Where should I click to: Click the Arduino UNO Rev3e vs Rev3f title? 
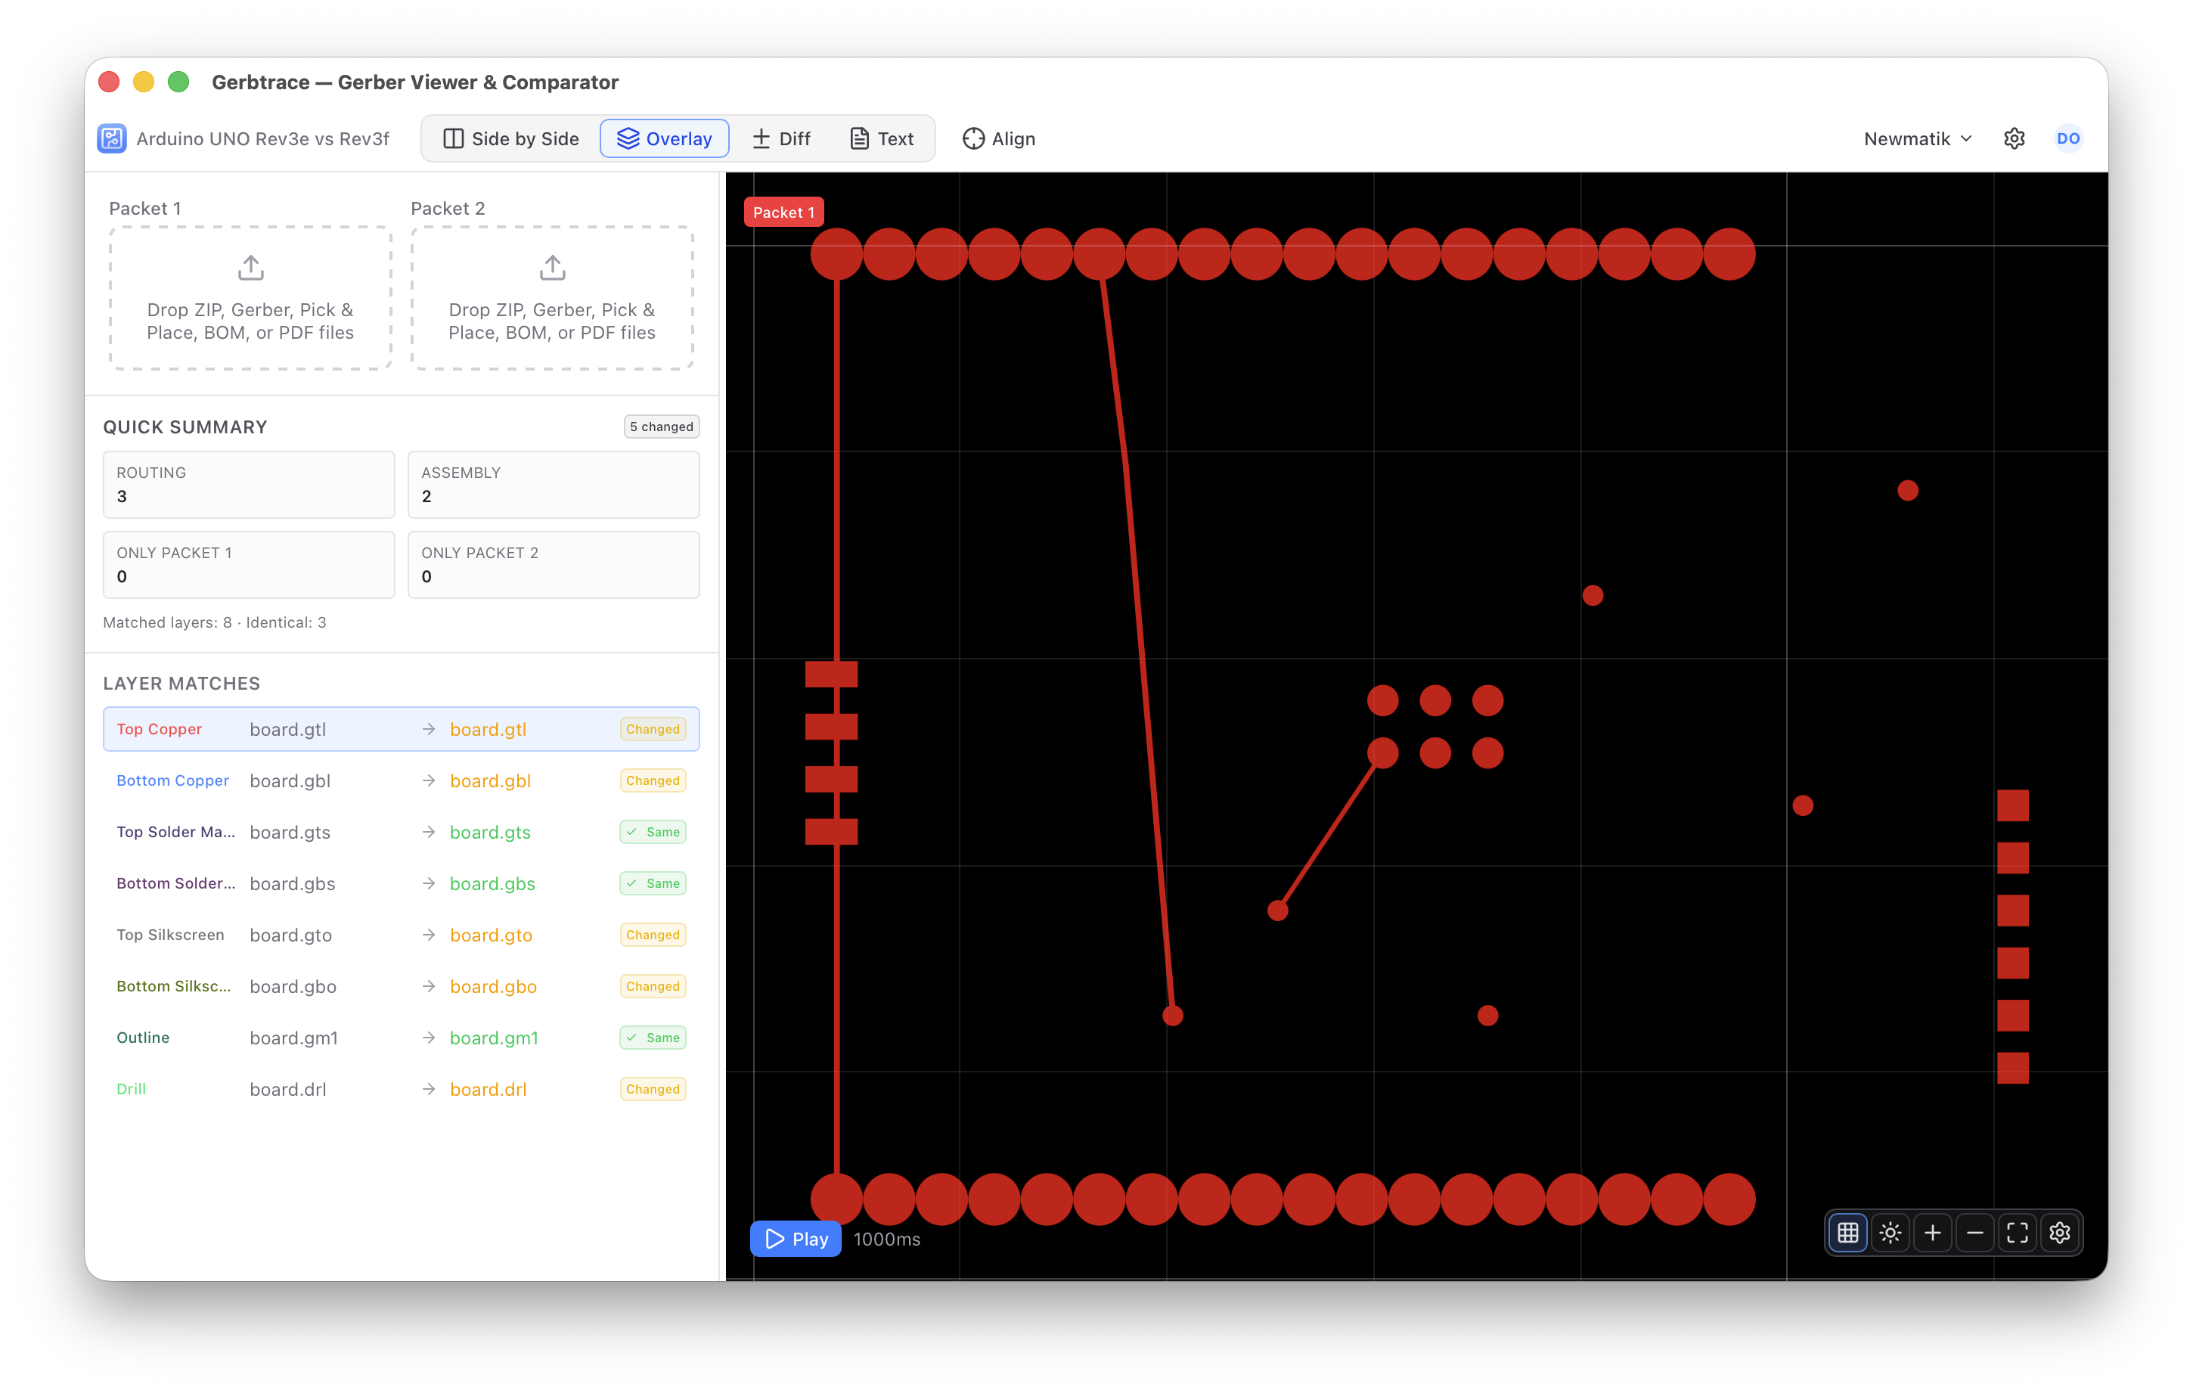(262, 138)
